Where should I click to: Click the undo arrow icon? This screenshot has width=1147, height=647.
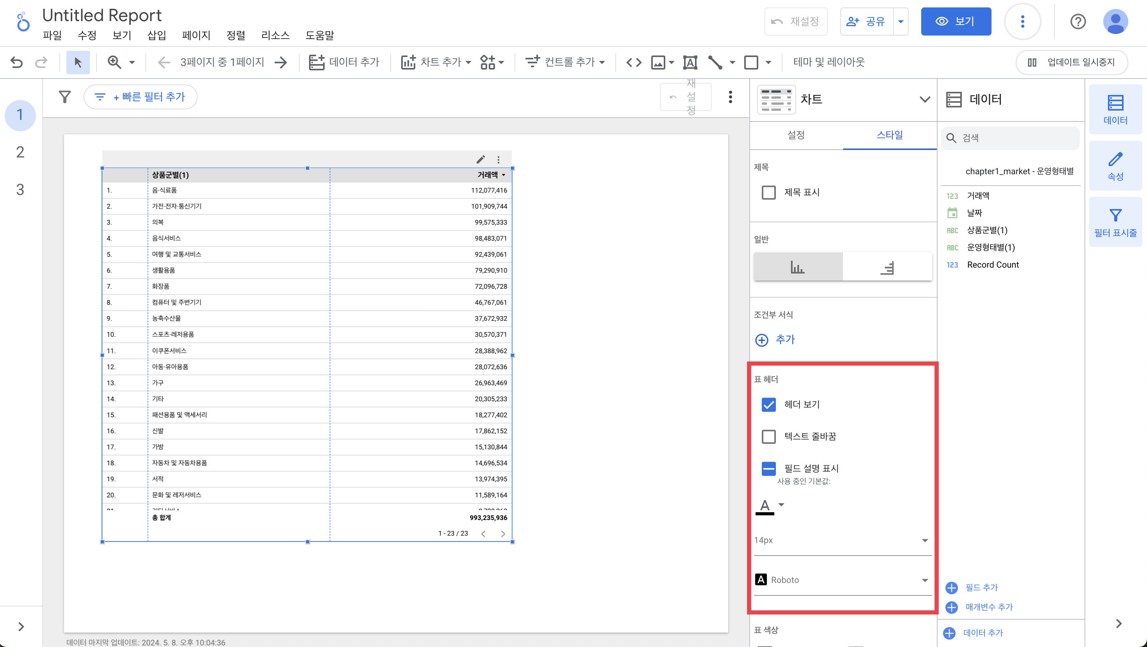16,62
